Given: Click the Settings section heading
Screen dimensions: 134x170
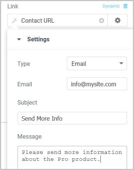Looking at the screenshot, I should [x=38, y=39].
